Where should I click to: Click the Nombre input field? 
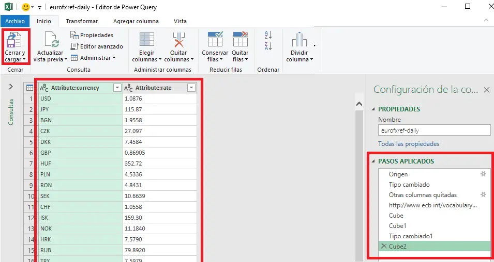434,130
